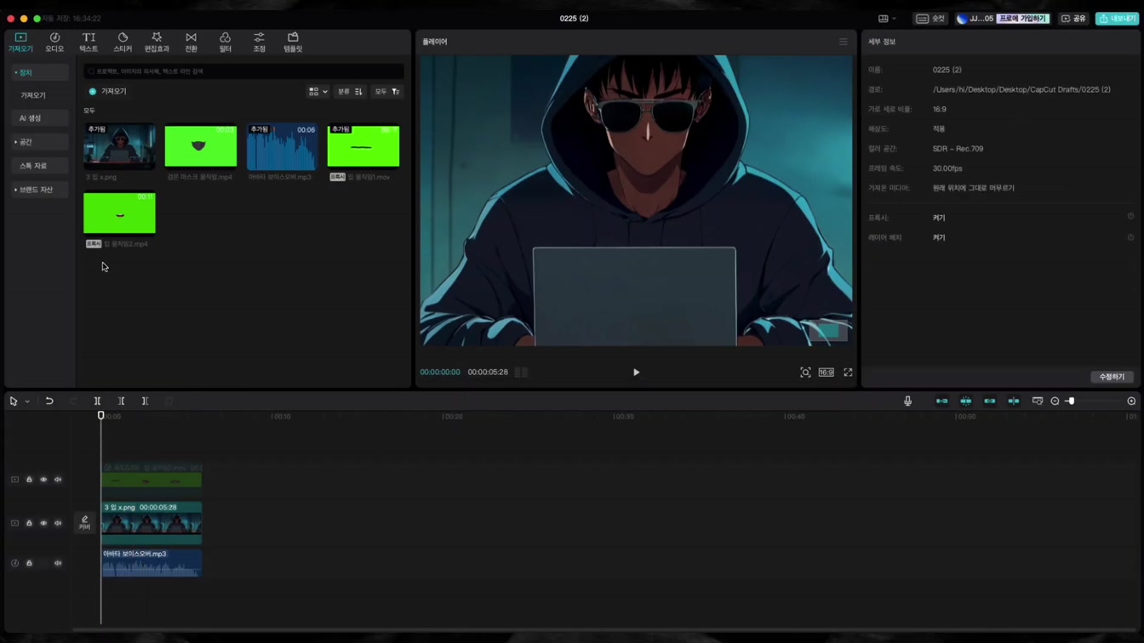This screenshot has width=1144, height=643.
Task: Open the 필터 (Filter) tab
Action: tap(225, 42)
